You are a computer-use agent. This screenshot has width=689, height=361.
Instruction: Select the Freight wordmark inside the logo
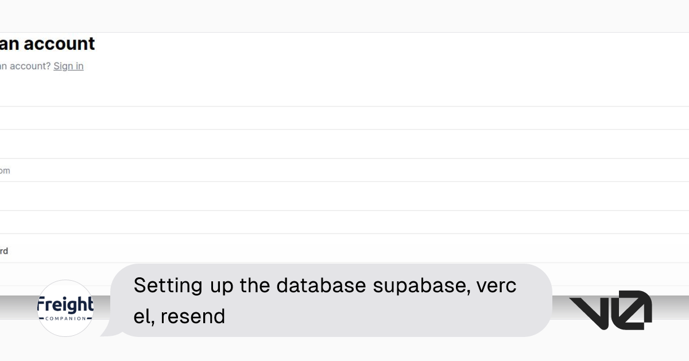(x=65, y=304)
